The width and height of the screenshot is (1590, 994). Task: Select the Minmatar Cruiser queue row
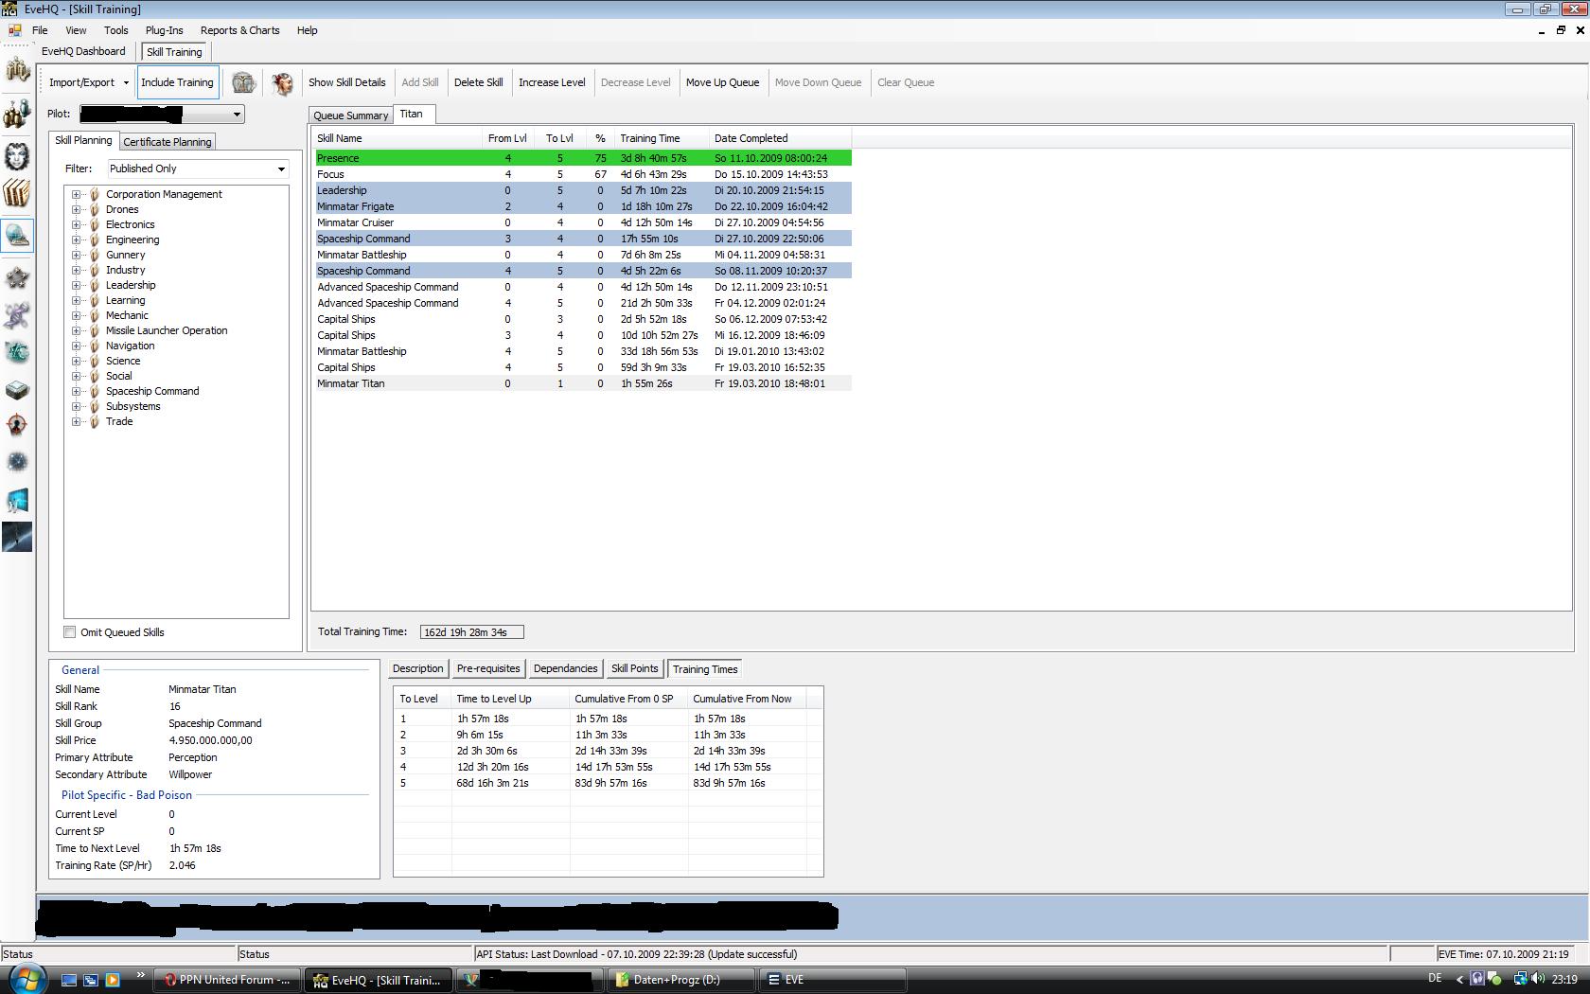[584, 222]
